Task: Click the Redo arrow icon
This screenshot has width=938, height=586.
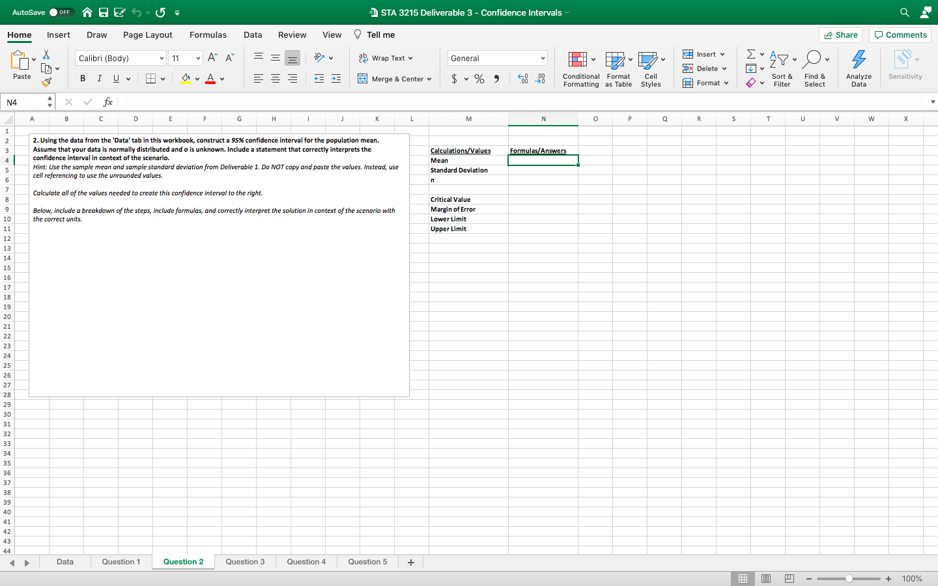Action: coord(160,12)
